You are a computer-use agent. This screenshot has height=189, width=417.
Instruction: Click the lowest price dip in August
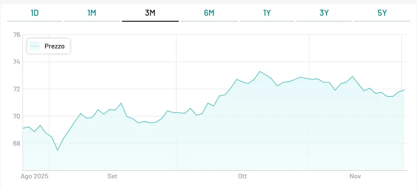(57, 150)
